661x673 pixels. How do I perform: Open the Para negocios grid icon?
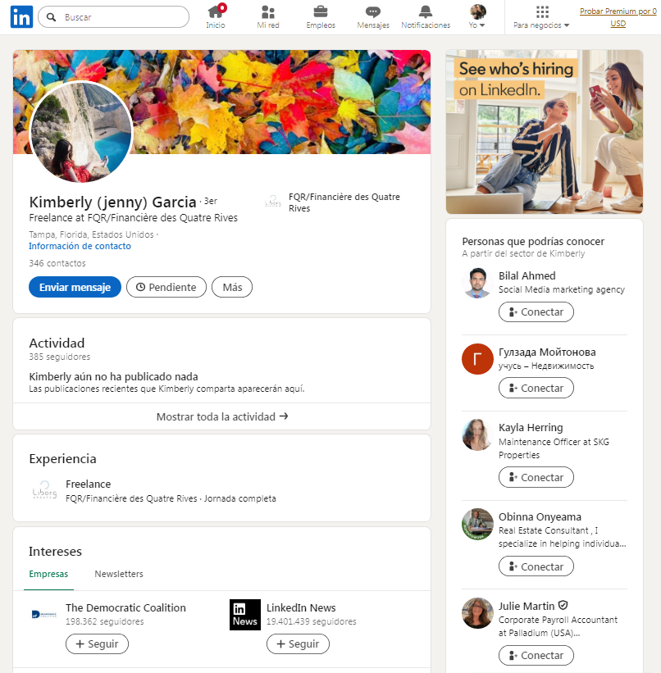click(x=542, y=11)
